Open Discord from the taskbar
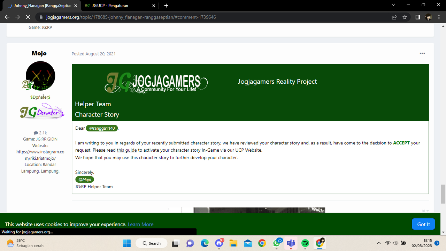The image size is (446, 251). point(219,243)
